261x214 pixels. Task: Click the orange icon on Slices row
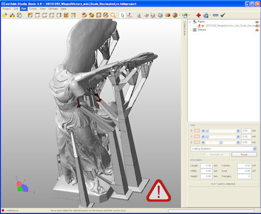(x=257, y=30)
